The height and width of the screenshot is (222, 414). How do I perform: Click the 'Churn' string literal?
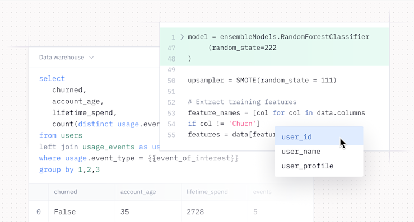[242, 124]
